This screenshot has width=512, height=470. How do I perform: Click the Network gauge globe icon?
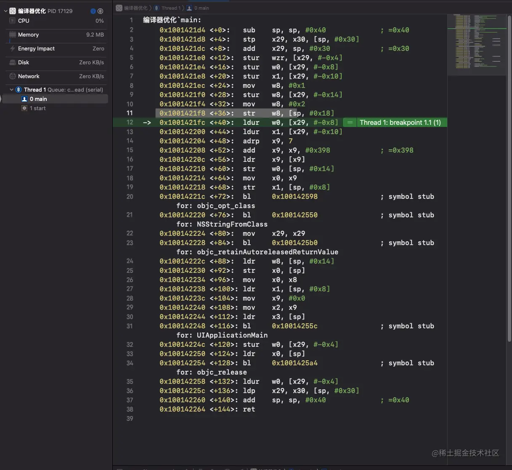pyautogui.click(x=13, y=76)
